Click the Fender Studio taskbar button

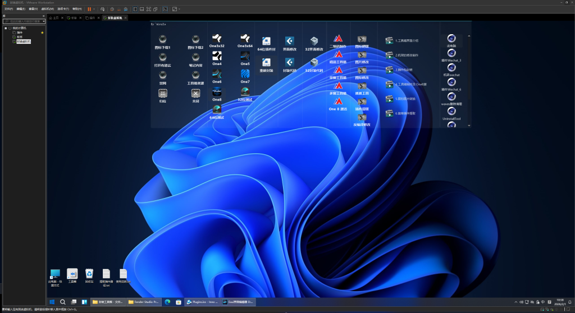click(144, 302)
